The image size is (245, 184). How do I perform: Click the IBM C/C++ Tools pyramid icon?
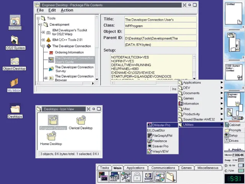(x=49, y=40)
